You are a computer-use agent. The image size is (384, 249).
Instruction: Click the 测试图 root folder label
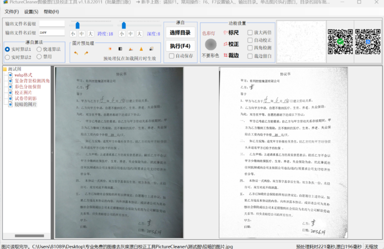[x=15, y=69]
